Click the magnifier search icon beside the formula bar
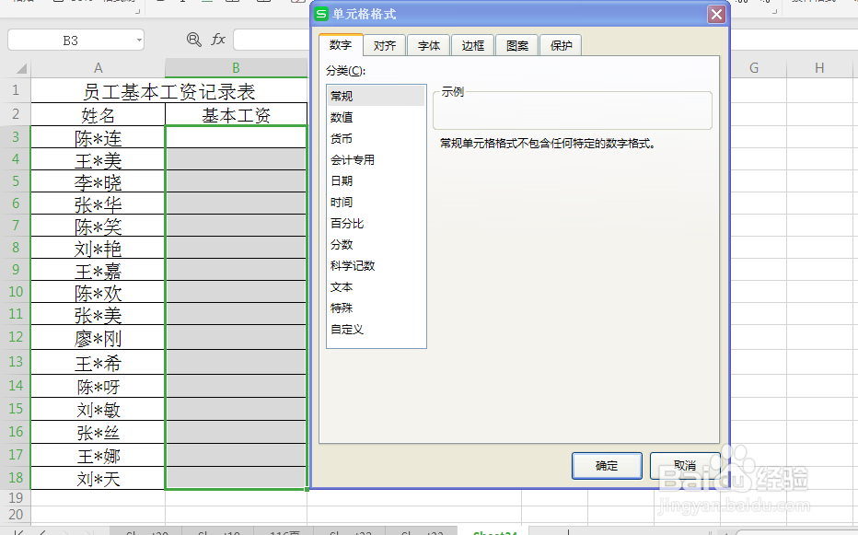The width and height of the screenshot is (858, 535). (193, 40)
